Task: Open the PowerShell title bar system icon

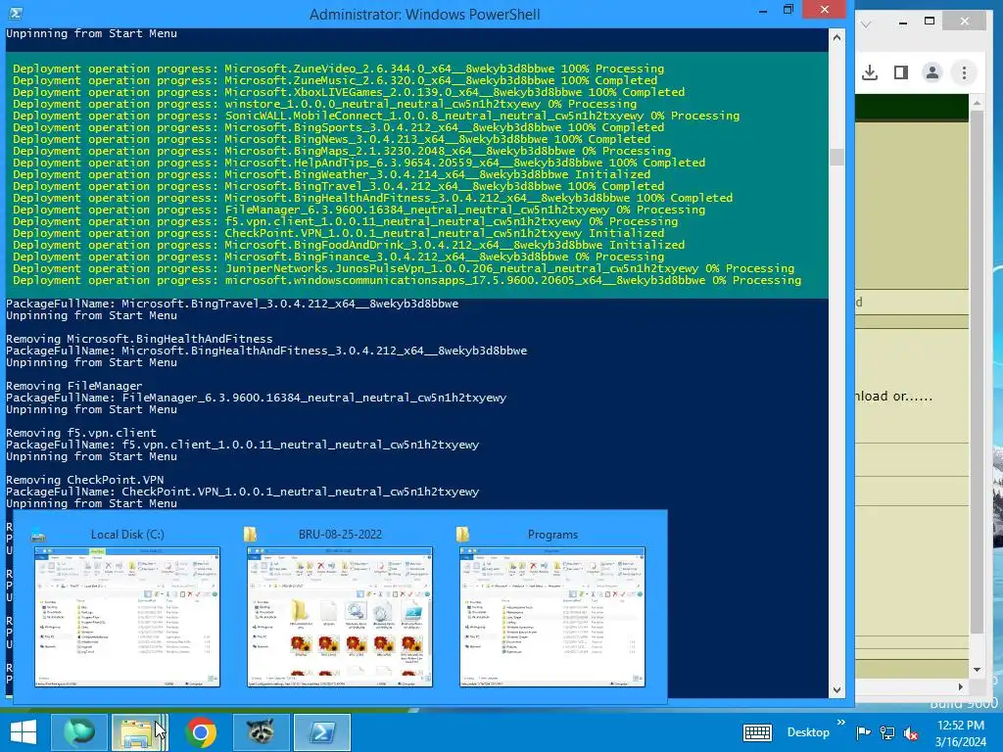Action: (x=16, y=14)
